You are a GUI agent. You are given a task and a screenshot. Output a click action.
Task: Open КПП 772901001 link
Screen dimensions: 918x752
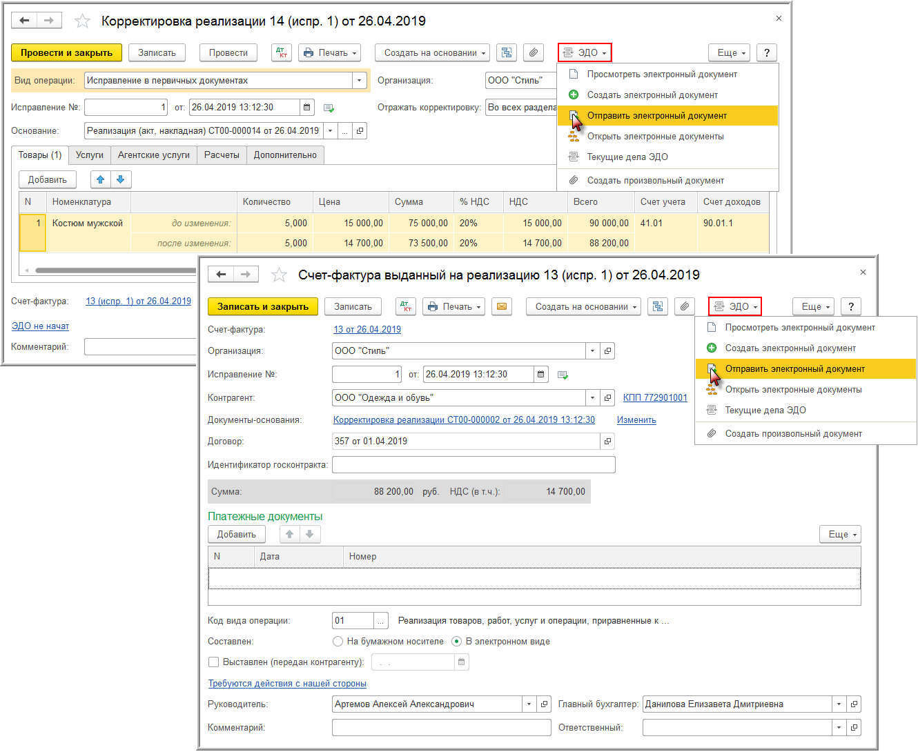(x=655, y=398)
